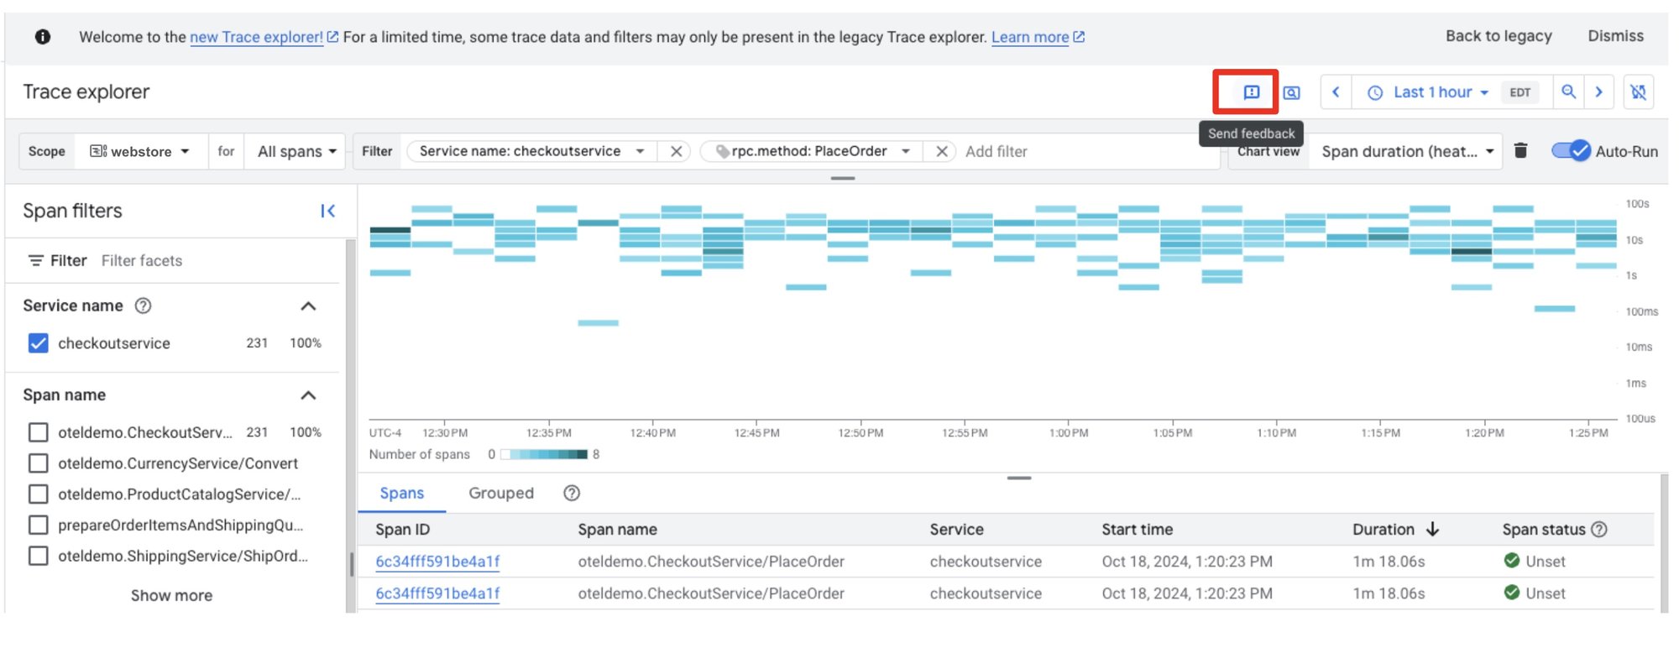Check oteldemo.ProductCatalogService checkbox
This screenshot has width=1679, height=648.
pyautogui.click(x=39, y=494)
